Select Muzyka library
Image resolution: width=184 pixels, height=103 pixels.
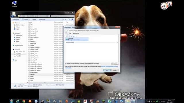tap(18, 37)
